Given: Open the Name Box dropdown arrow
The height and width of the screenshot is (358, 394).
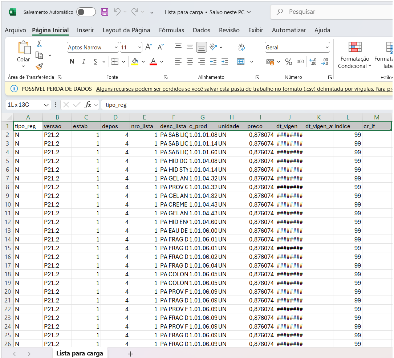Looking at the screenshot, I should (x=46, y=105).
